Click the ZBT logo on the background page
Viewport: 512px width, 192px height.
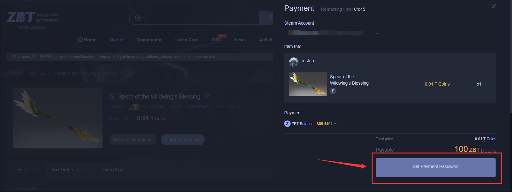(x=32, y=20)
